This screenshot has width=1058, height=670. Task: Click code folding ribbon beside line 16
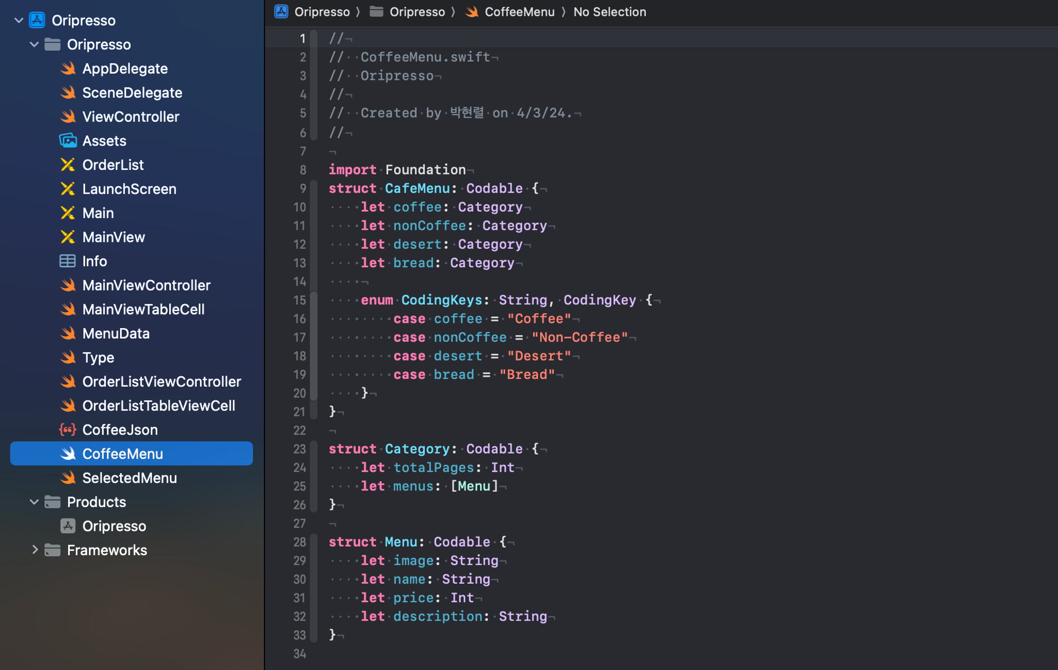[x=314, y=319]
